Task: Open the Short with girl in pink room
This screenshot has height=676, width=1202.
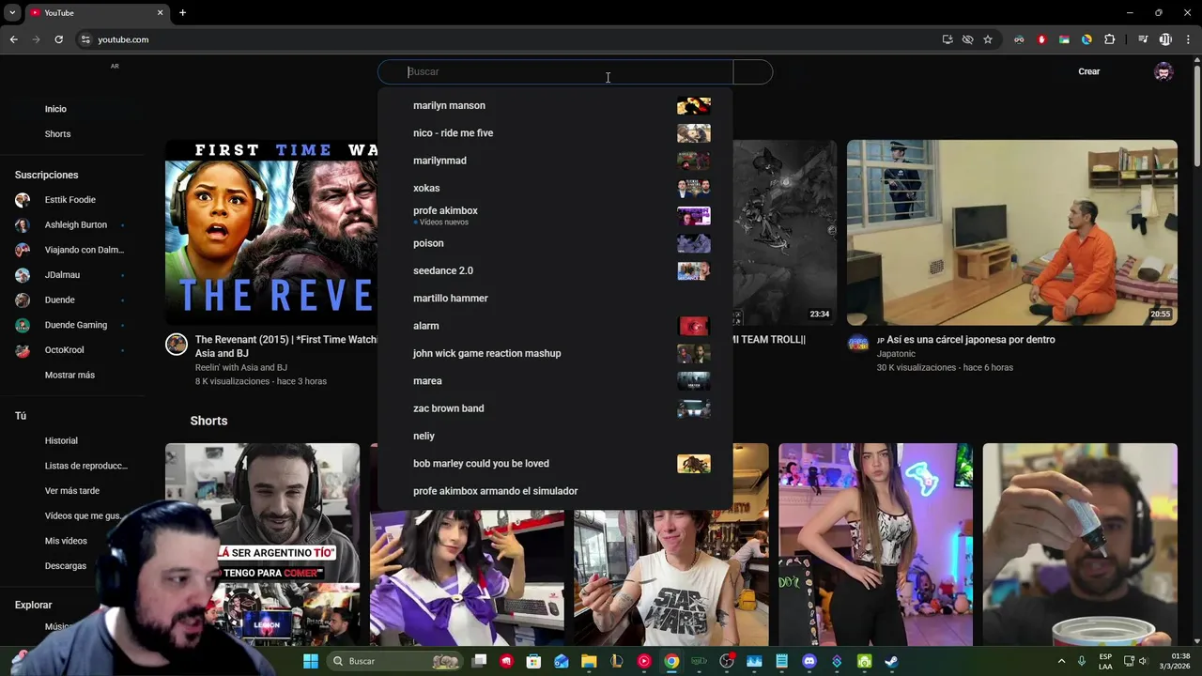Action: coord(875,545)
